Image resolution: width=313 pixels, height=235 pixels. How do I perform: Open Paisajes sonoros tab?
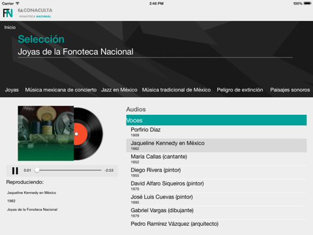click(x=290, y=90)
